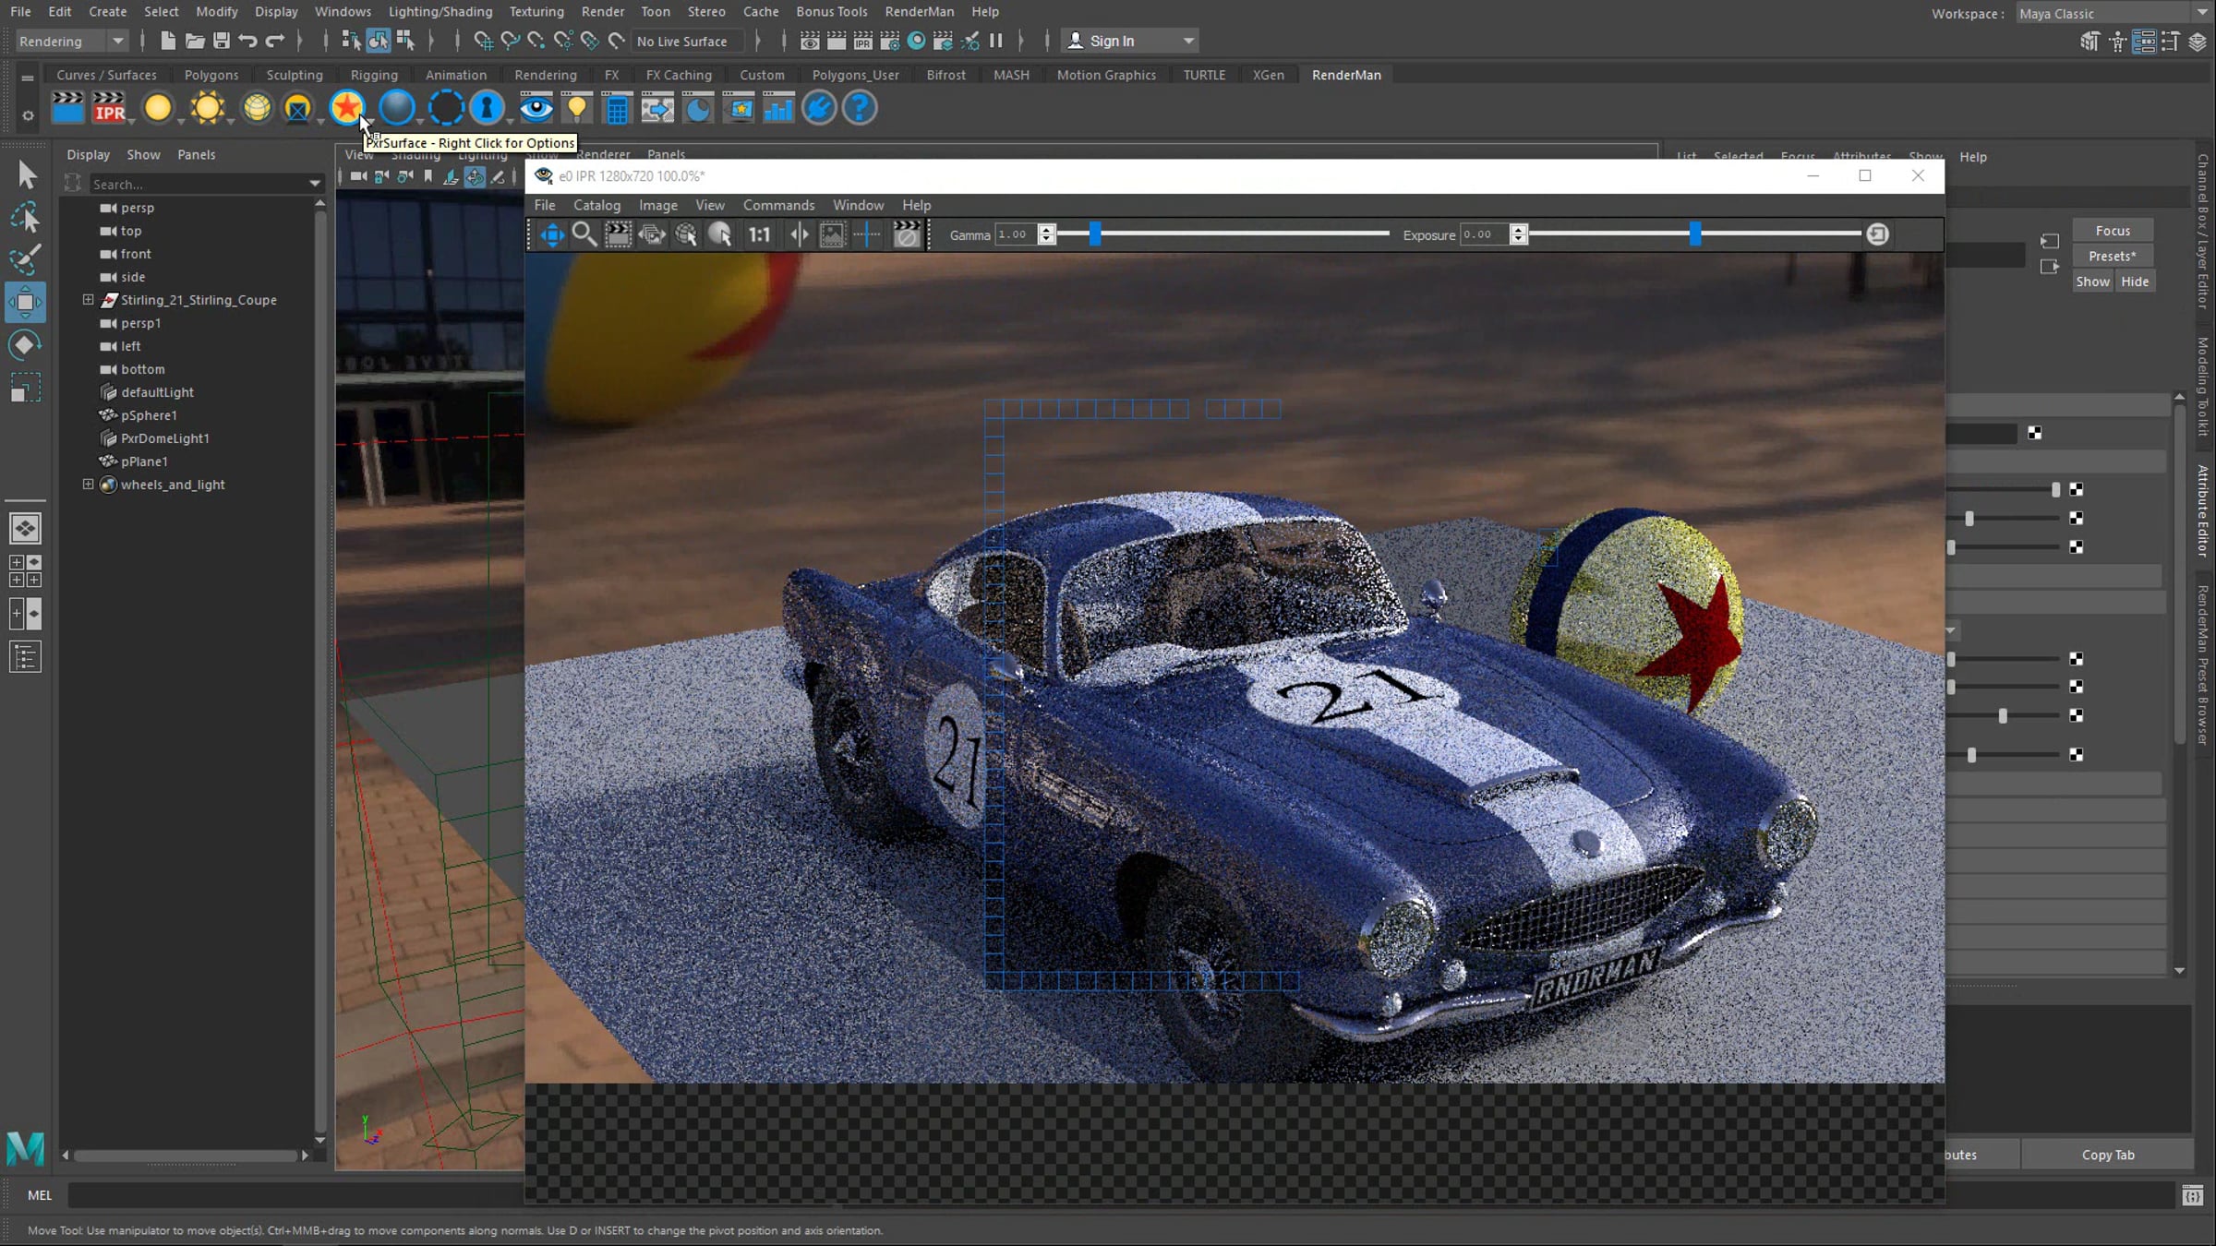Click the Gamma slider handle
The width and height of the screenshot is (2216, 1246).
point(1095,234)
